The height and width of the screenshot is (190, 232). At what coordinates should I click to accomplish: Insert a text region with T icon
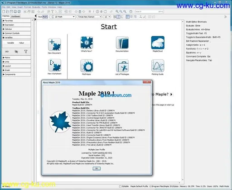coord(53,12)
